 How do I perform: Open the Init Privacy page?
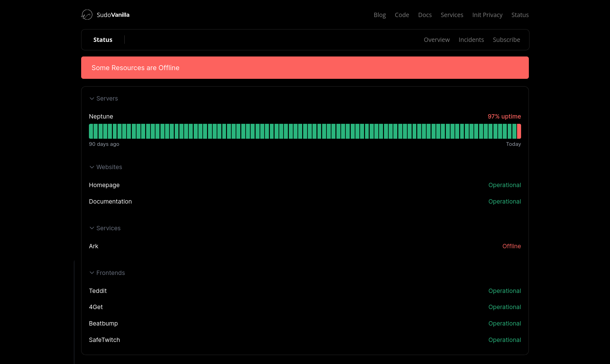(x=487, y=15)
